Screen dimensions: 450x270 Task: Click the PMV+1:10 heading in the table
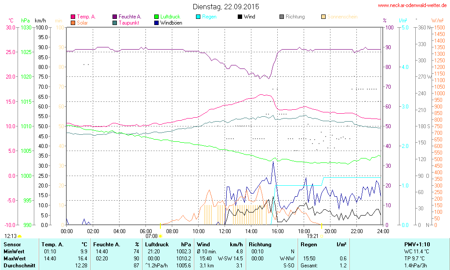coord(417,244)
